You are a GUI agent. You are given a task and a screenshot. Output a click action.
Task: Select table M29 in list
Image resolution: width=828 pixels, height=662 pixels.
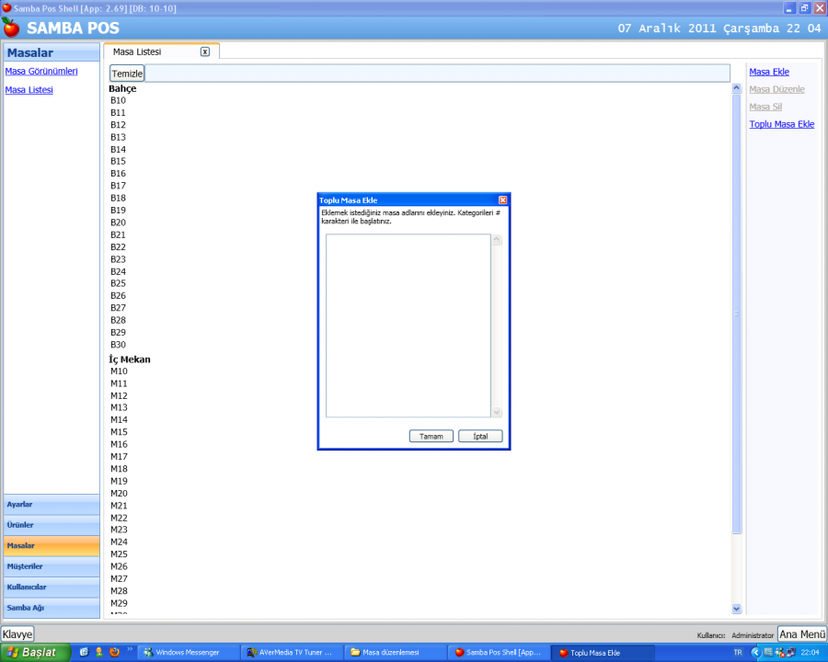click(x=119, y=603)
